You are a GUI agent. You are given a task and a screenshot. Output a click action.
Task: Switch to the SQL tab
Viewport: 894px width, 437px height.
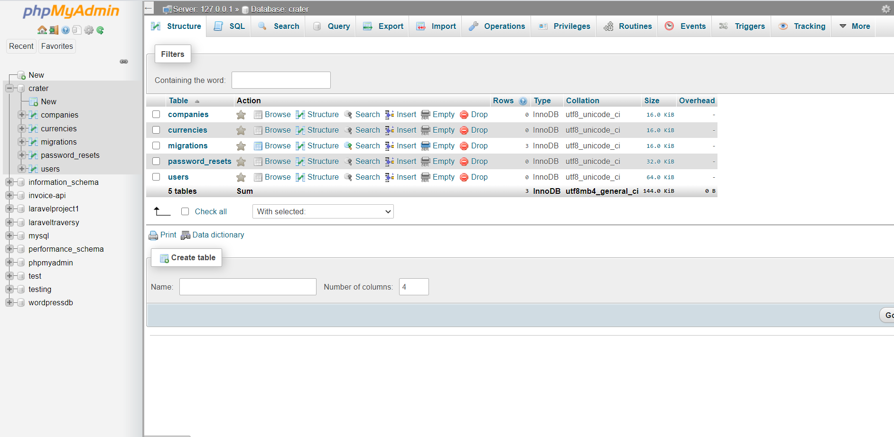229,26
